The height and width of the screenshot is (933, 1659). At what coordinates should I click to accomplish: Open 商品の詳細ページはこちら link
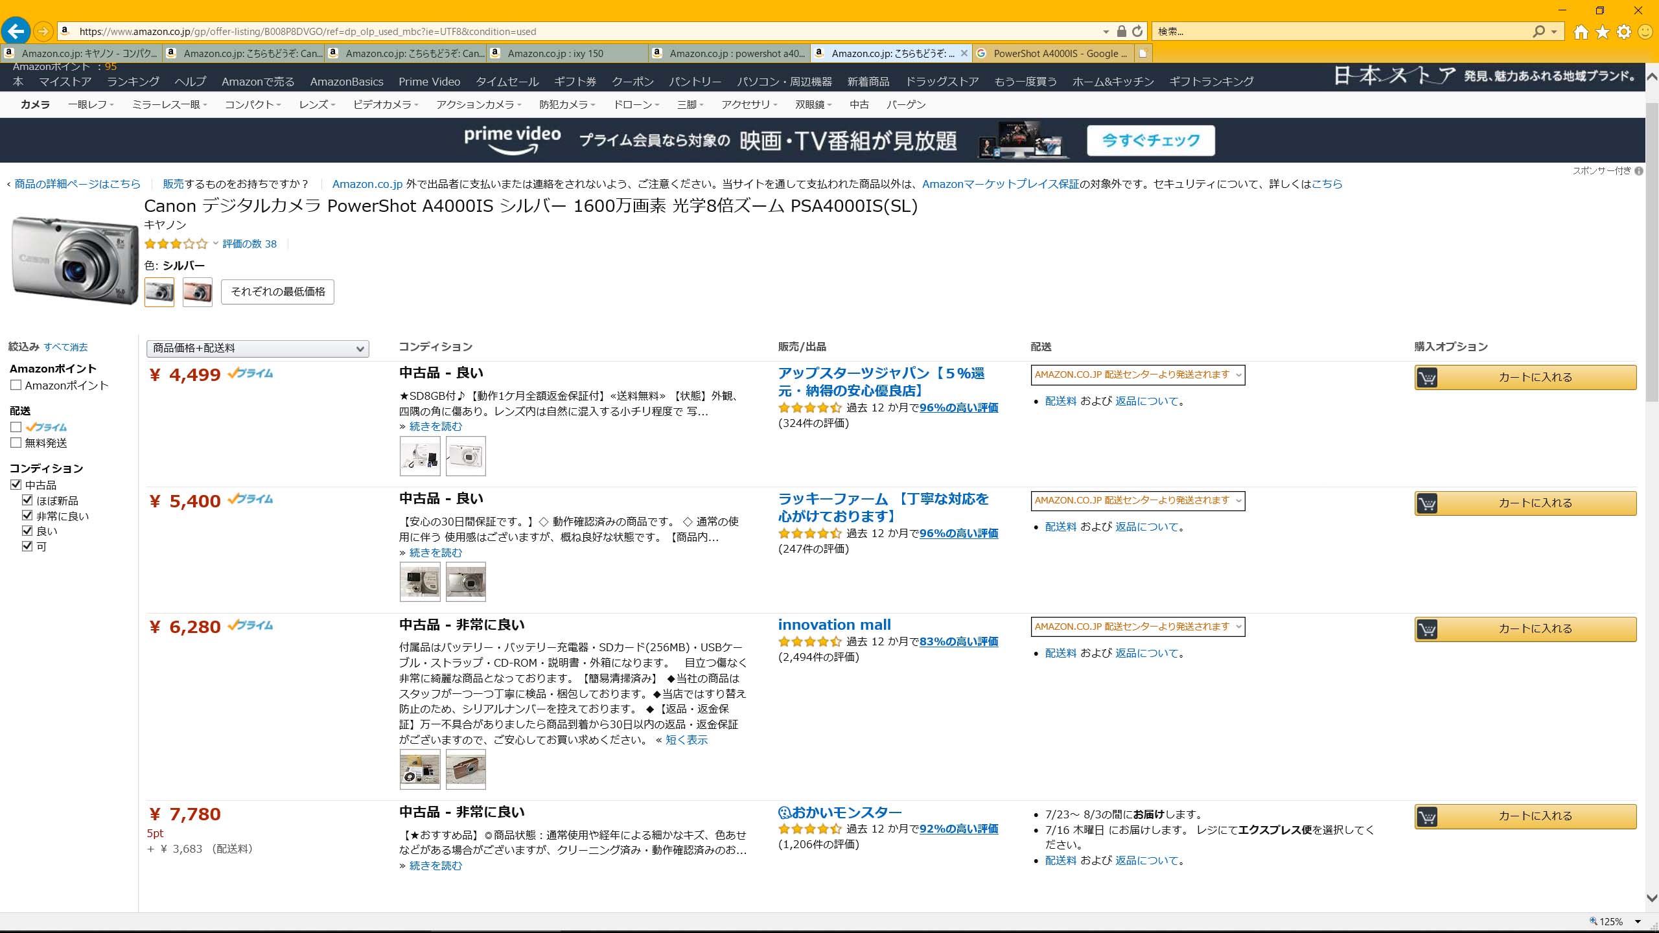(77, 184)
